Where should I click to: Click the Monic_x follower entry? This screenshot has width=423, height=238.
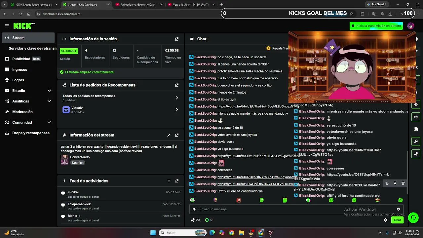pyautogui.click(x=121, y=218)
